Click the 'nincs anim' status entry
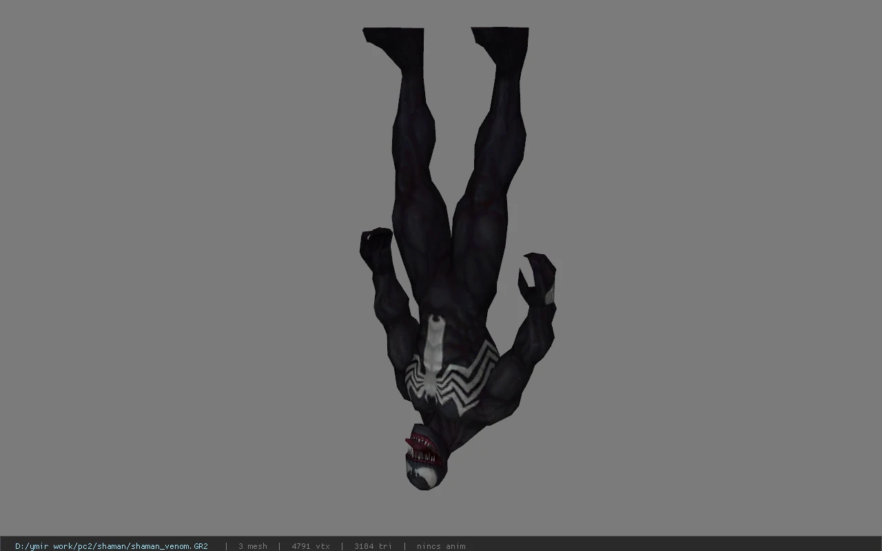The height and width of the screenshot is (551, 882). [x=441, y=546]
